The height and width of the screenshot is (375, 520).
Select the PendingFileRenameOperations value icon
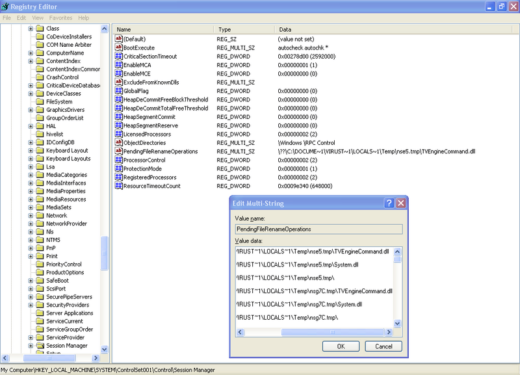(118, 151)
